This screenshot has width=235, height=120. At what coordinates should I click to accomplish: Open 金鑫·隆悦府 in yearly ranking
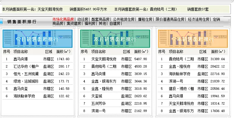click(179, 66)
